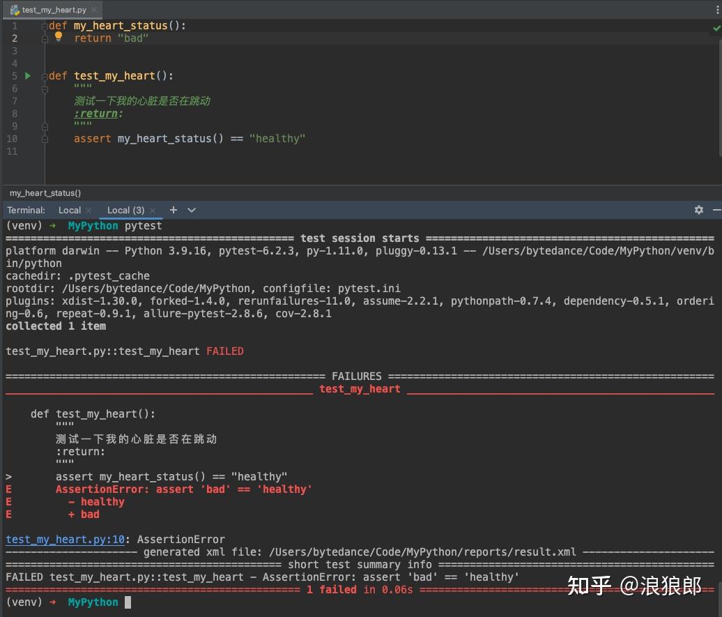Click the my_heart_status() breadcrumb
Image resolution: width=722 pixels, height=617 pixels.
click(45, 192)
